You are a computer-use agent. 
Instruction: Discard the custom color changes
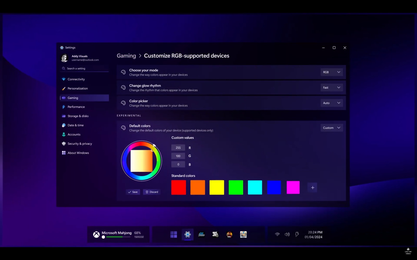point(152,192)
